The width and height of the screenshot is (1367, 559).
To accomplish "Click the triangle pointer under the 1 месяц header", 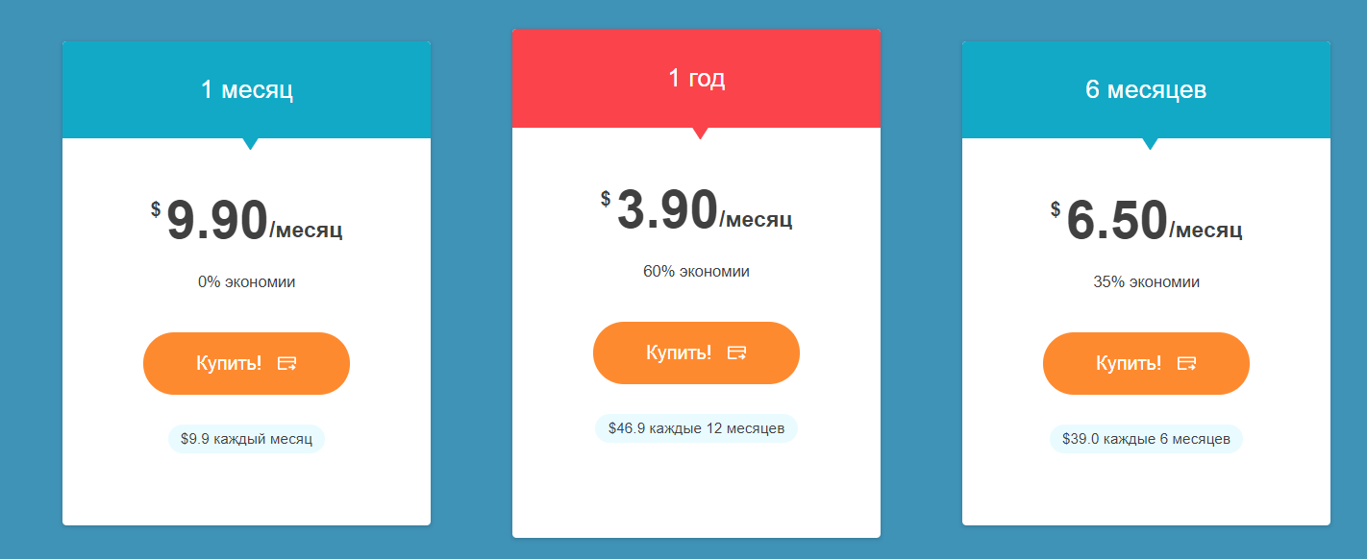I will click(251, 144).
